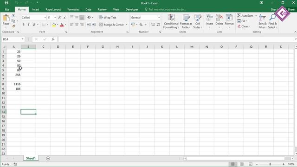Open Conditional Formatting menu
Image resolution: width=297 pixels, height=167 pixels.
(171, 21)
